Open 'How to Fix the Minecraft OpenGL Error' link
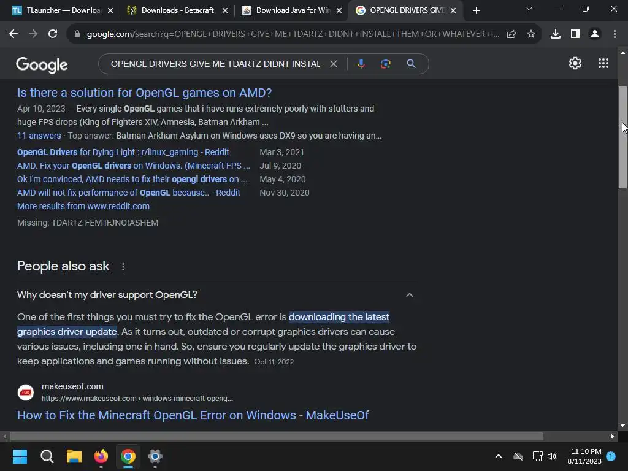The height and width of the screenshot is (471, 628). coord(193,415)
